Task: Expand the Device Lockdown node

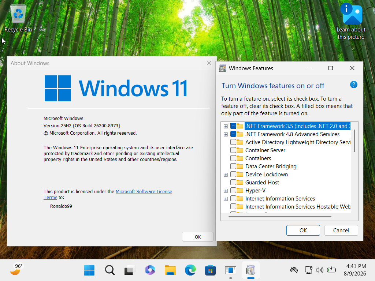Action: 226,175
